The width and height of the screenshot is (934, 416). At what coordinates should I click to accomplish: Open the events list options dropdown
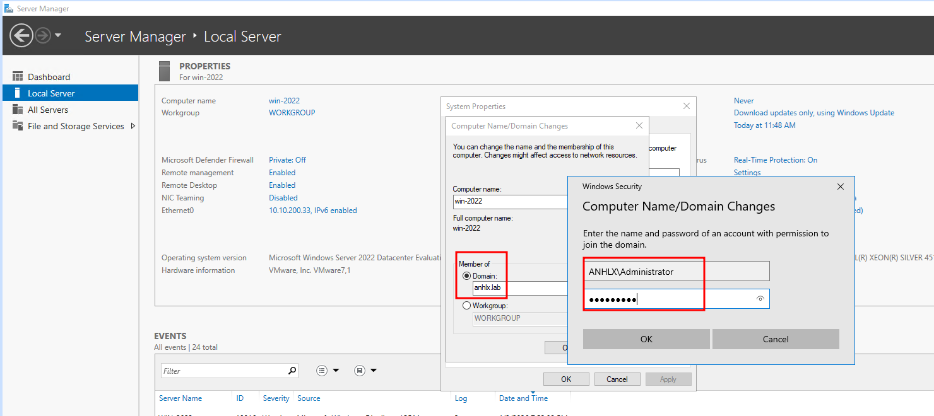329,371
